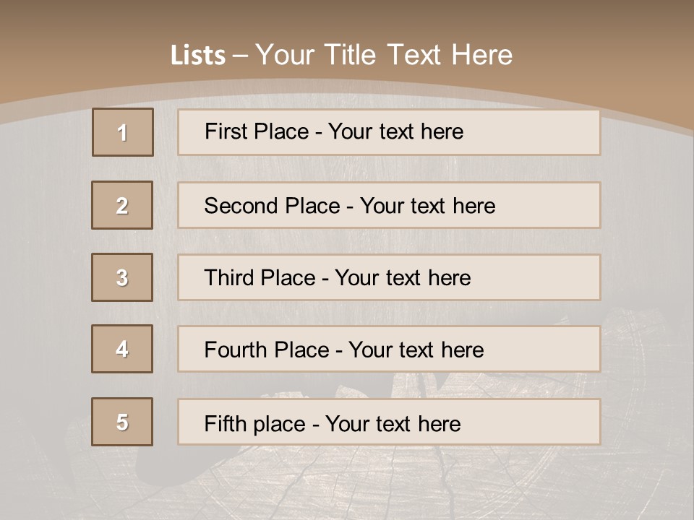The width and height of the screenshot is (694, 520).
Task: Select the number 2 box
Action: [x=122, y=205]
